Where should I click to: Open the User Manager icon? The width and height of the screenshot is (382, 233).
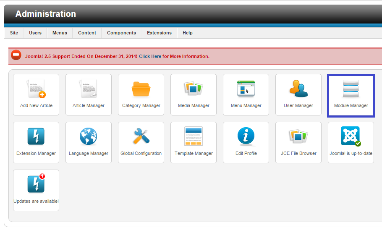(x=298, y=89)
